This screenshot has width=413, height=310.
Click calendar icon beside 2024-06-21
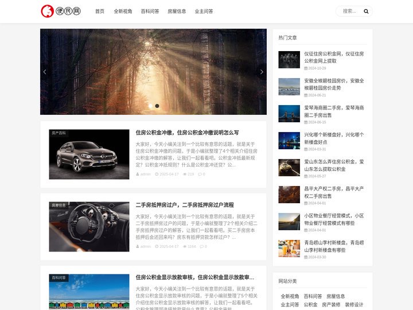pos(306,95)
